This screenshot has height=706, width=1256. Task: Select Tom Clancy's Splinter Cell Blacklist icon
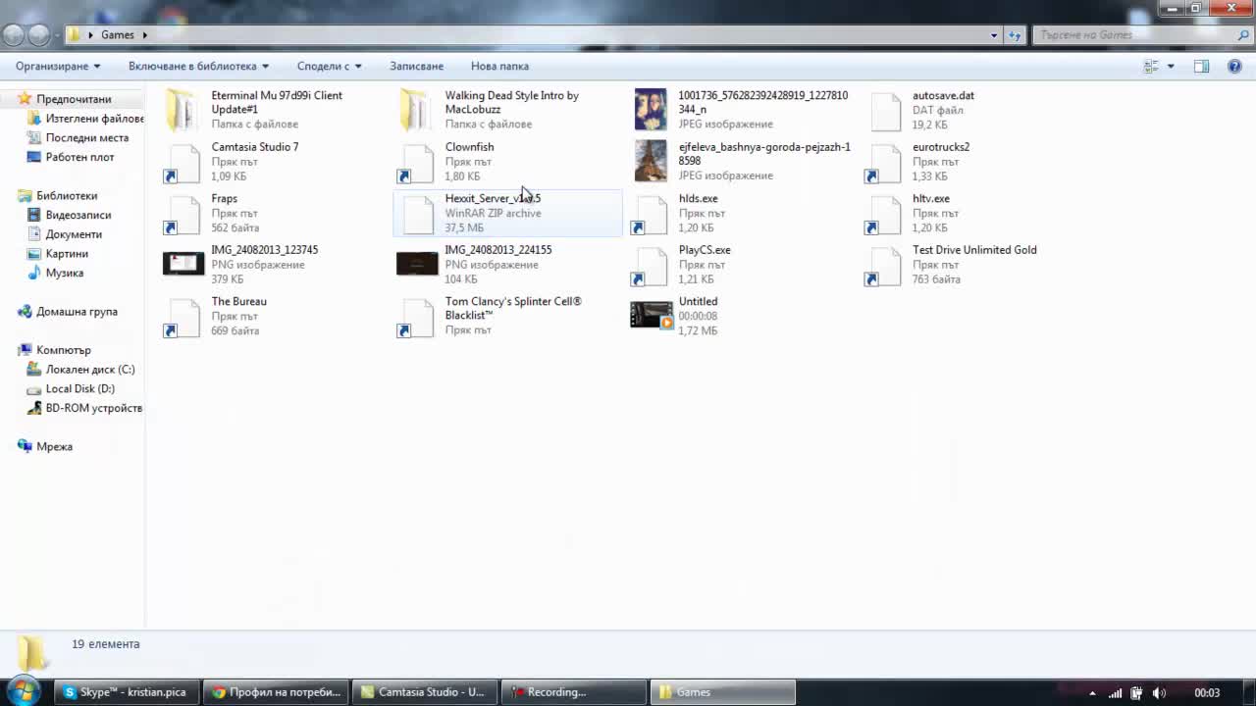416,317
